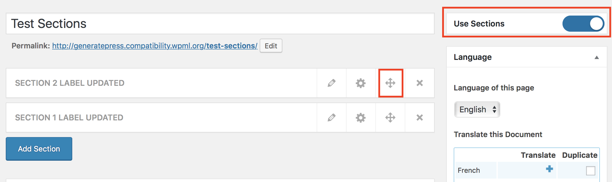Grab the move handle for Section 2

pyautogui.click(x=390, y=83)
